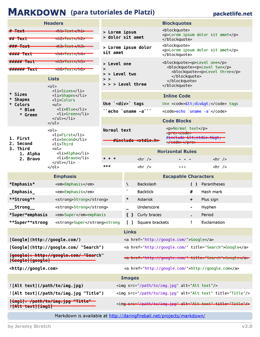The width and height of the screenshot is (260, 337).
Task: Click the '> > Level two' blockquote line
Action: click(120, 74)
